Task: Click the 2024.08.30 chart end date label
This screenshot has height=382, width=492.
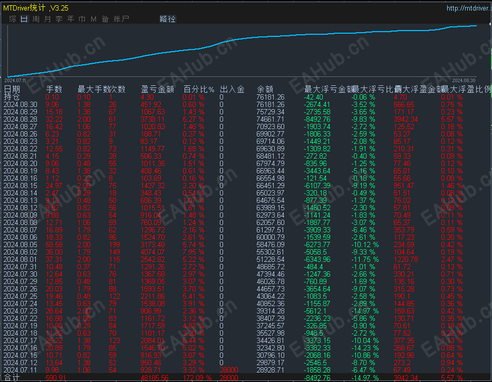Action: pyautogui.click(x=464, y=81)
